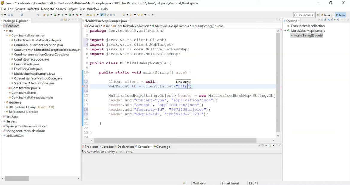Click the Package Explorer horizontal scrollbar
350x185 pixels.
[17, 178]
